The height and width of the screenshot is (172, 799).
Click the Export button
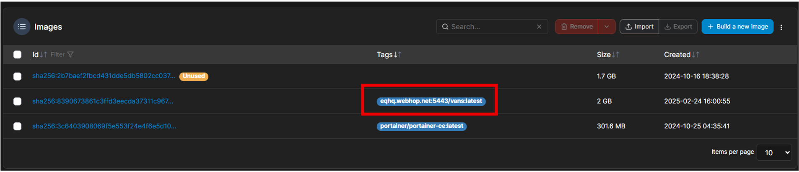(x=678, y=27)
